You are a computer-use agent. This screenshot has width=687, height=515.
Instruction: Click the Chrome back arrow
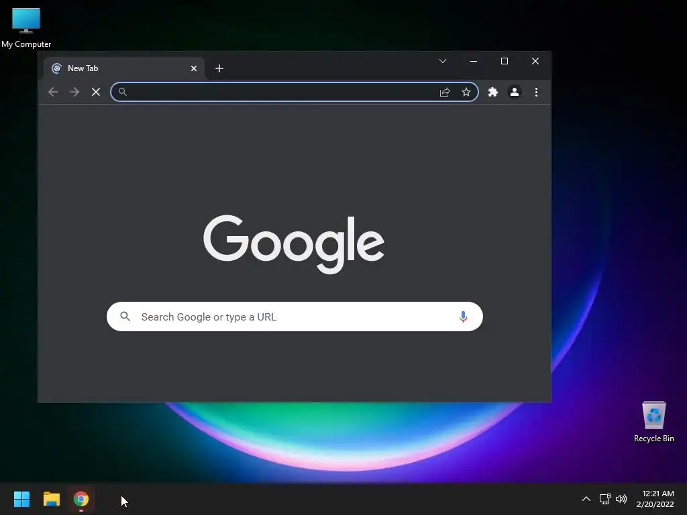point(53,92)
